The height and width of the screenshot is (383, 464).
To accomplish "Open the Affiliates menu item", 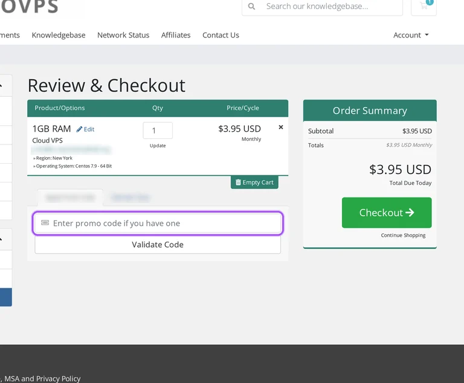I will click(x=176, y=35).
